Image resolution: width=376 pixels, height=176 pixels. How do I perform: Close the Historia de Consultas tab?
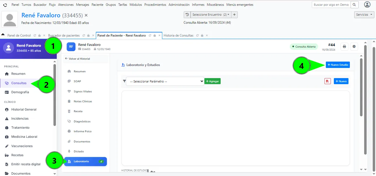pyautogui.click(x=207, y=35)
